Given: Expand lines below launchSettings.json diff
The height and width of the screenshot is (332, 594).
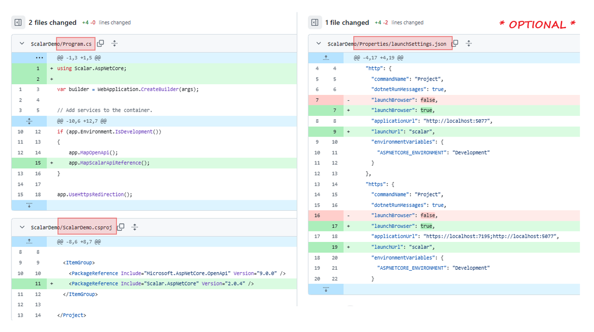Looking at the screenshot, I should (326, 289).
